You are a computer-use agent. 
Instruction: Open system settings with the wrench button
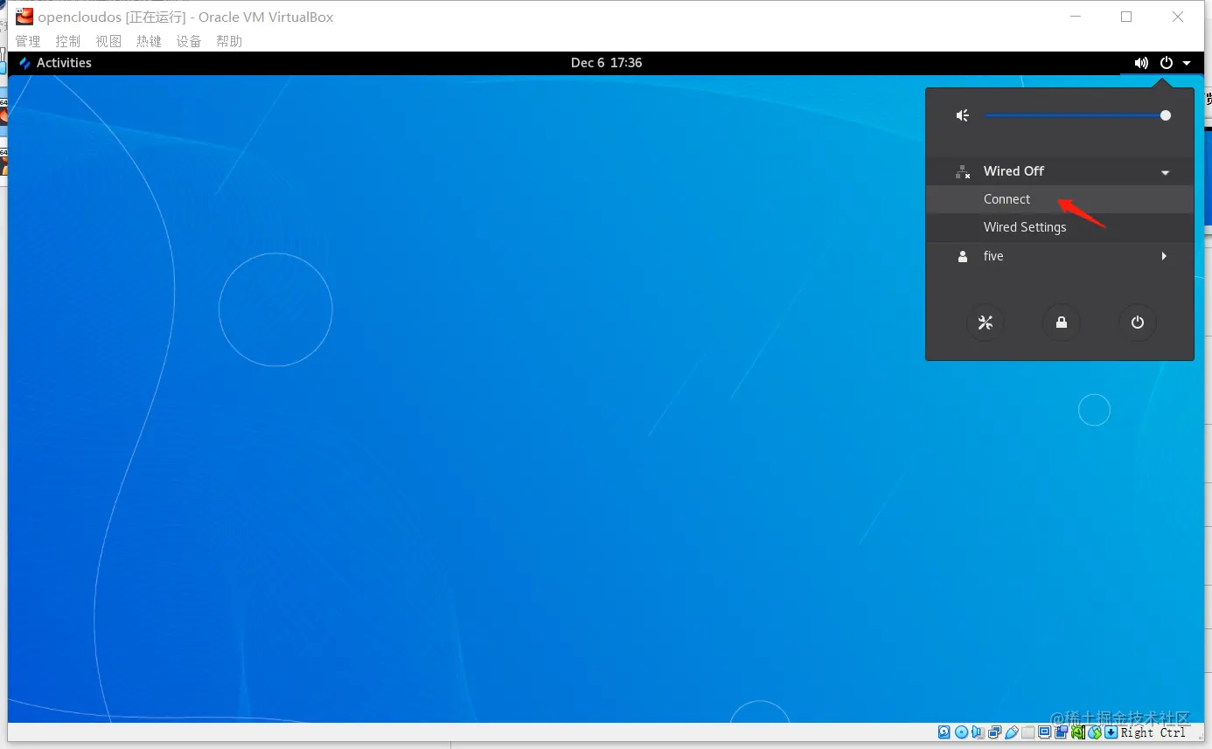(x=986, y=322)
